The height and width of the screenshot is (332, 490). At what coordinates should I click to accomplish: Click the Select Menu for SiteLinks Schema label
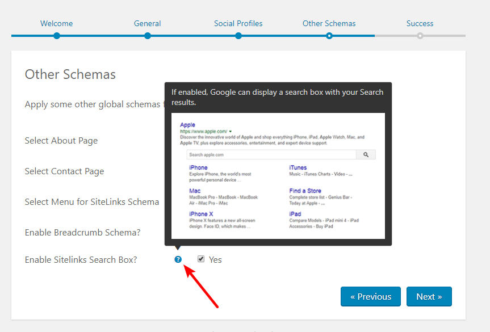tap(92, 202)
